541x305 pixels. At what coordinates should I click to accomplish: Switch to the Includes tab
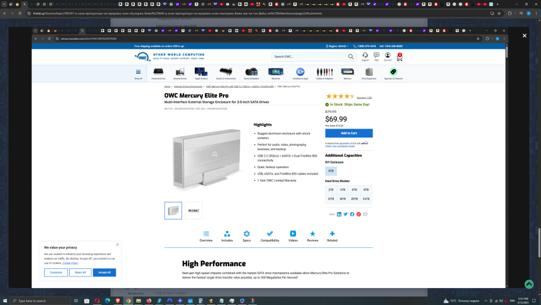pyautogui.click(x=227, y=236)
